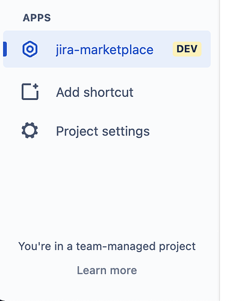
Task: Select the Add shortcut item
Action: pos(107,92)
